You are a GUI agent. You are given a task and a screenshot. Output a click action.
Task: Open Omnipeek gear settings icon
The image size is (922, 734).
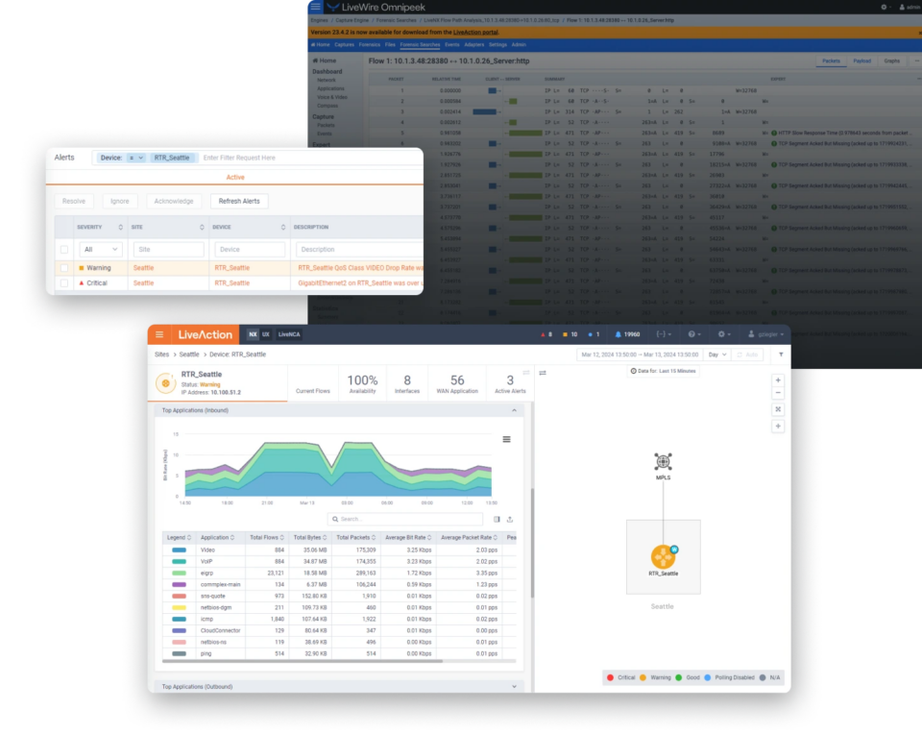point(884,7)
